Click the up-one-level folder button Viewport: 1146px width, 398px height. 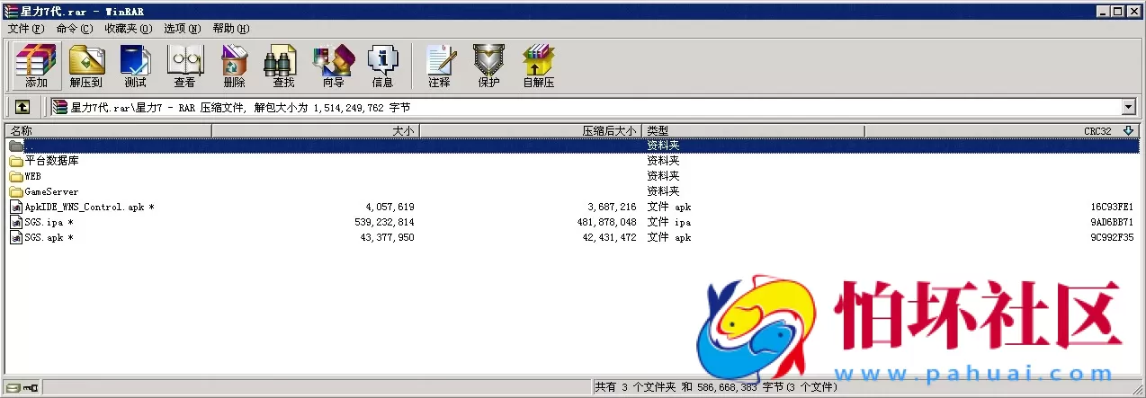coord(22,107)
